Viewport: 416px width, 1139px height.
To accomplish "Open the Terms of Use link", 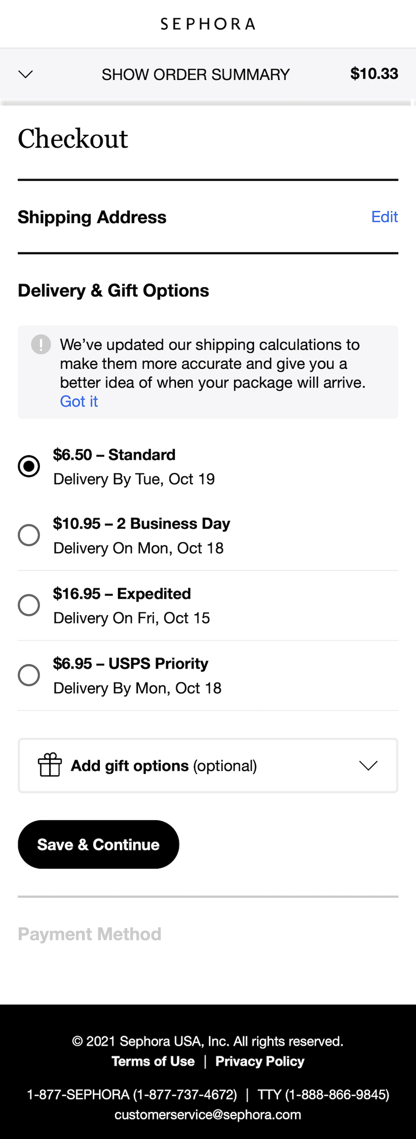I will click(x=153, y=1061).
